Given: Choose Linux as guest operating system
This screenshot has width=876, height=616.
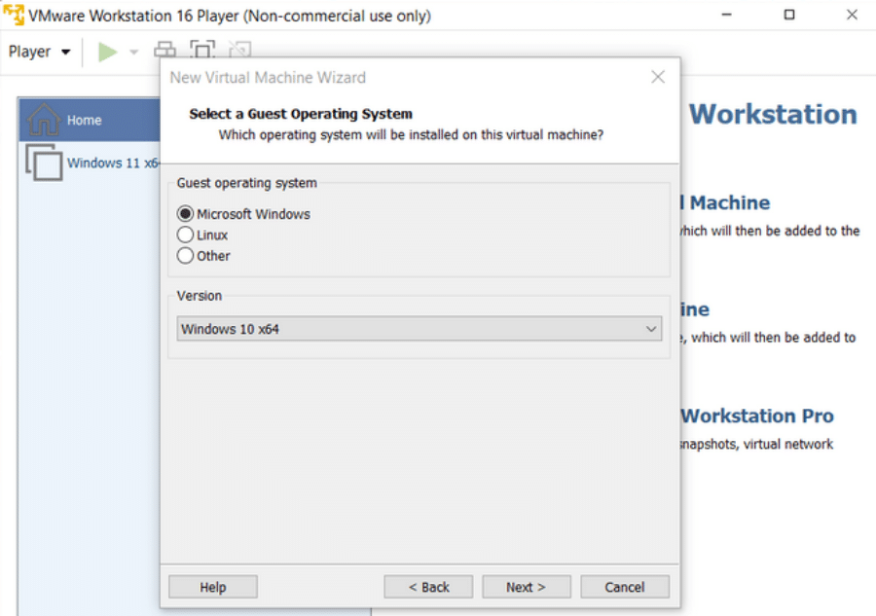Looking at the screenshot, I should coord(185,235).
